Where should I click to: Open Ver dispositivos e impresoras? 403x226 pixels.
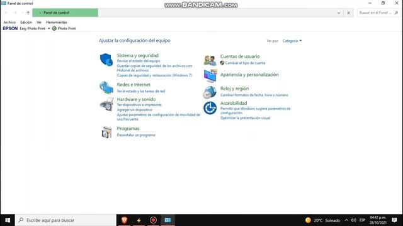pos(139,105)
